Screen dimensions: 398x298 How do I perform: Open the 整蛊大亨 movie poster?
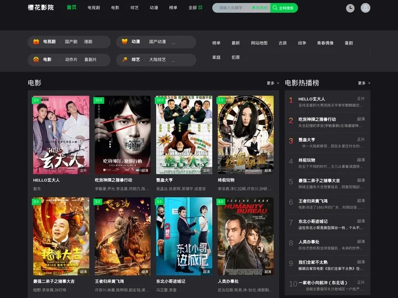pos(184,135)
